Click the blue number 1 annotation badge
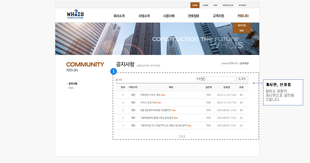 click(x=113, y=71)
